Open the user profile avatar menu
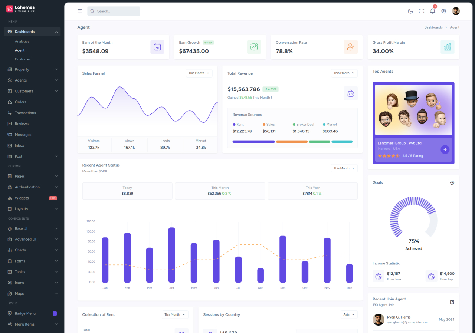This screenshot has width=475, height=333. click(x=456, y=11)
